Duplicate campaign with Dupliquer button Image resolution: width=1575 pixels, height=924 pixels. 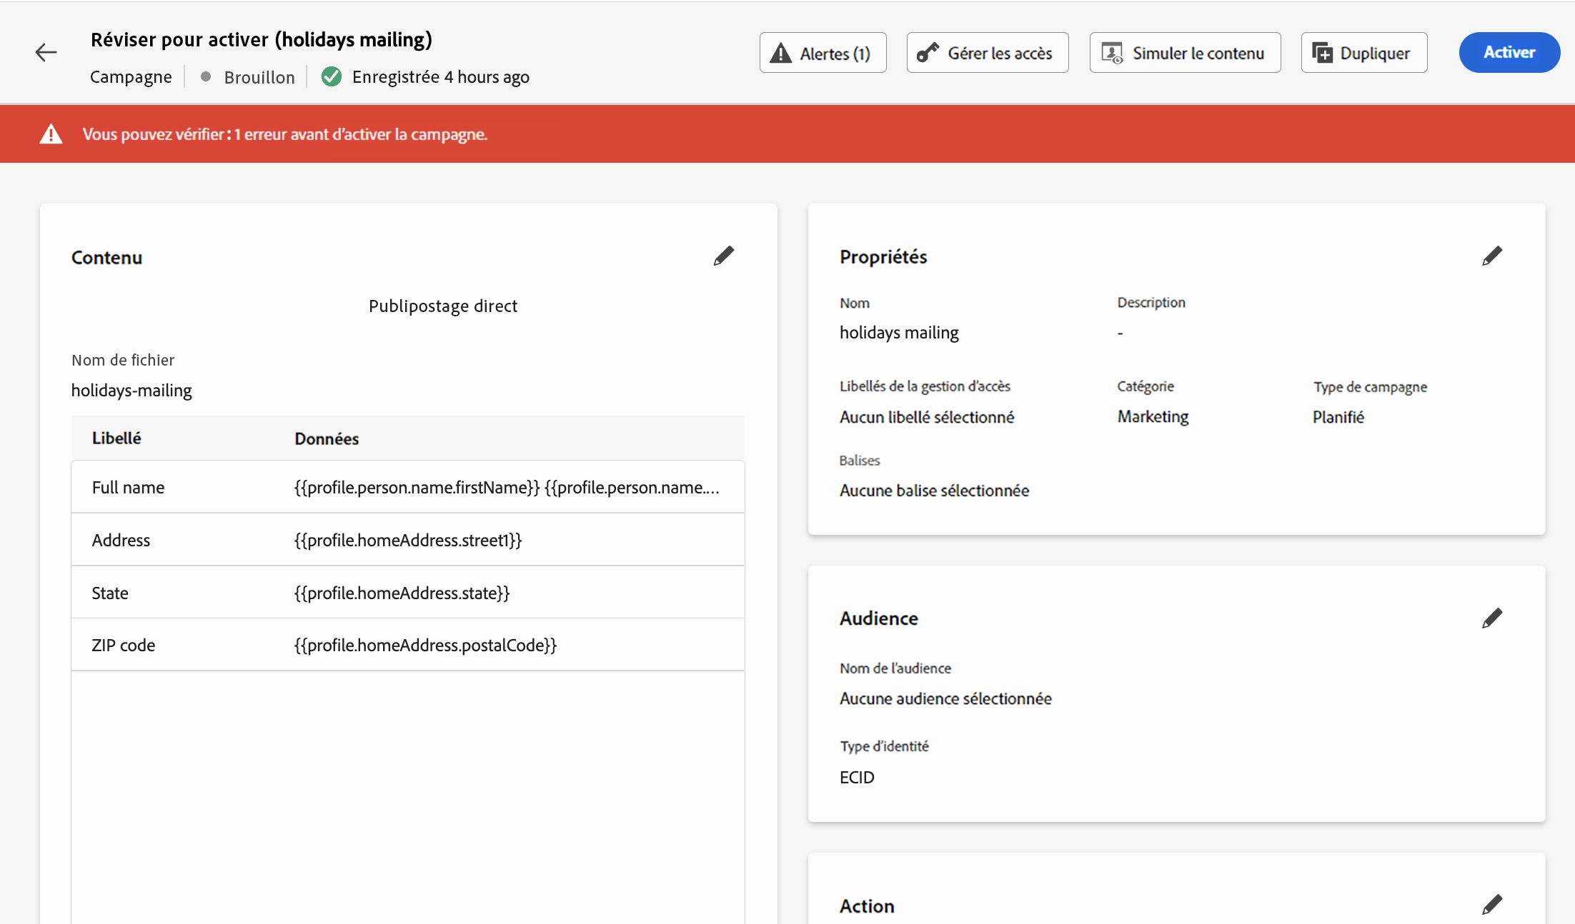(x=1363, y=53)
